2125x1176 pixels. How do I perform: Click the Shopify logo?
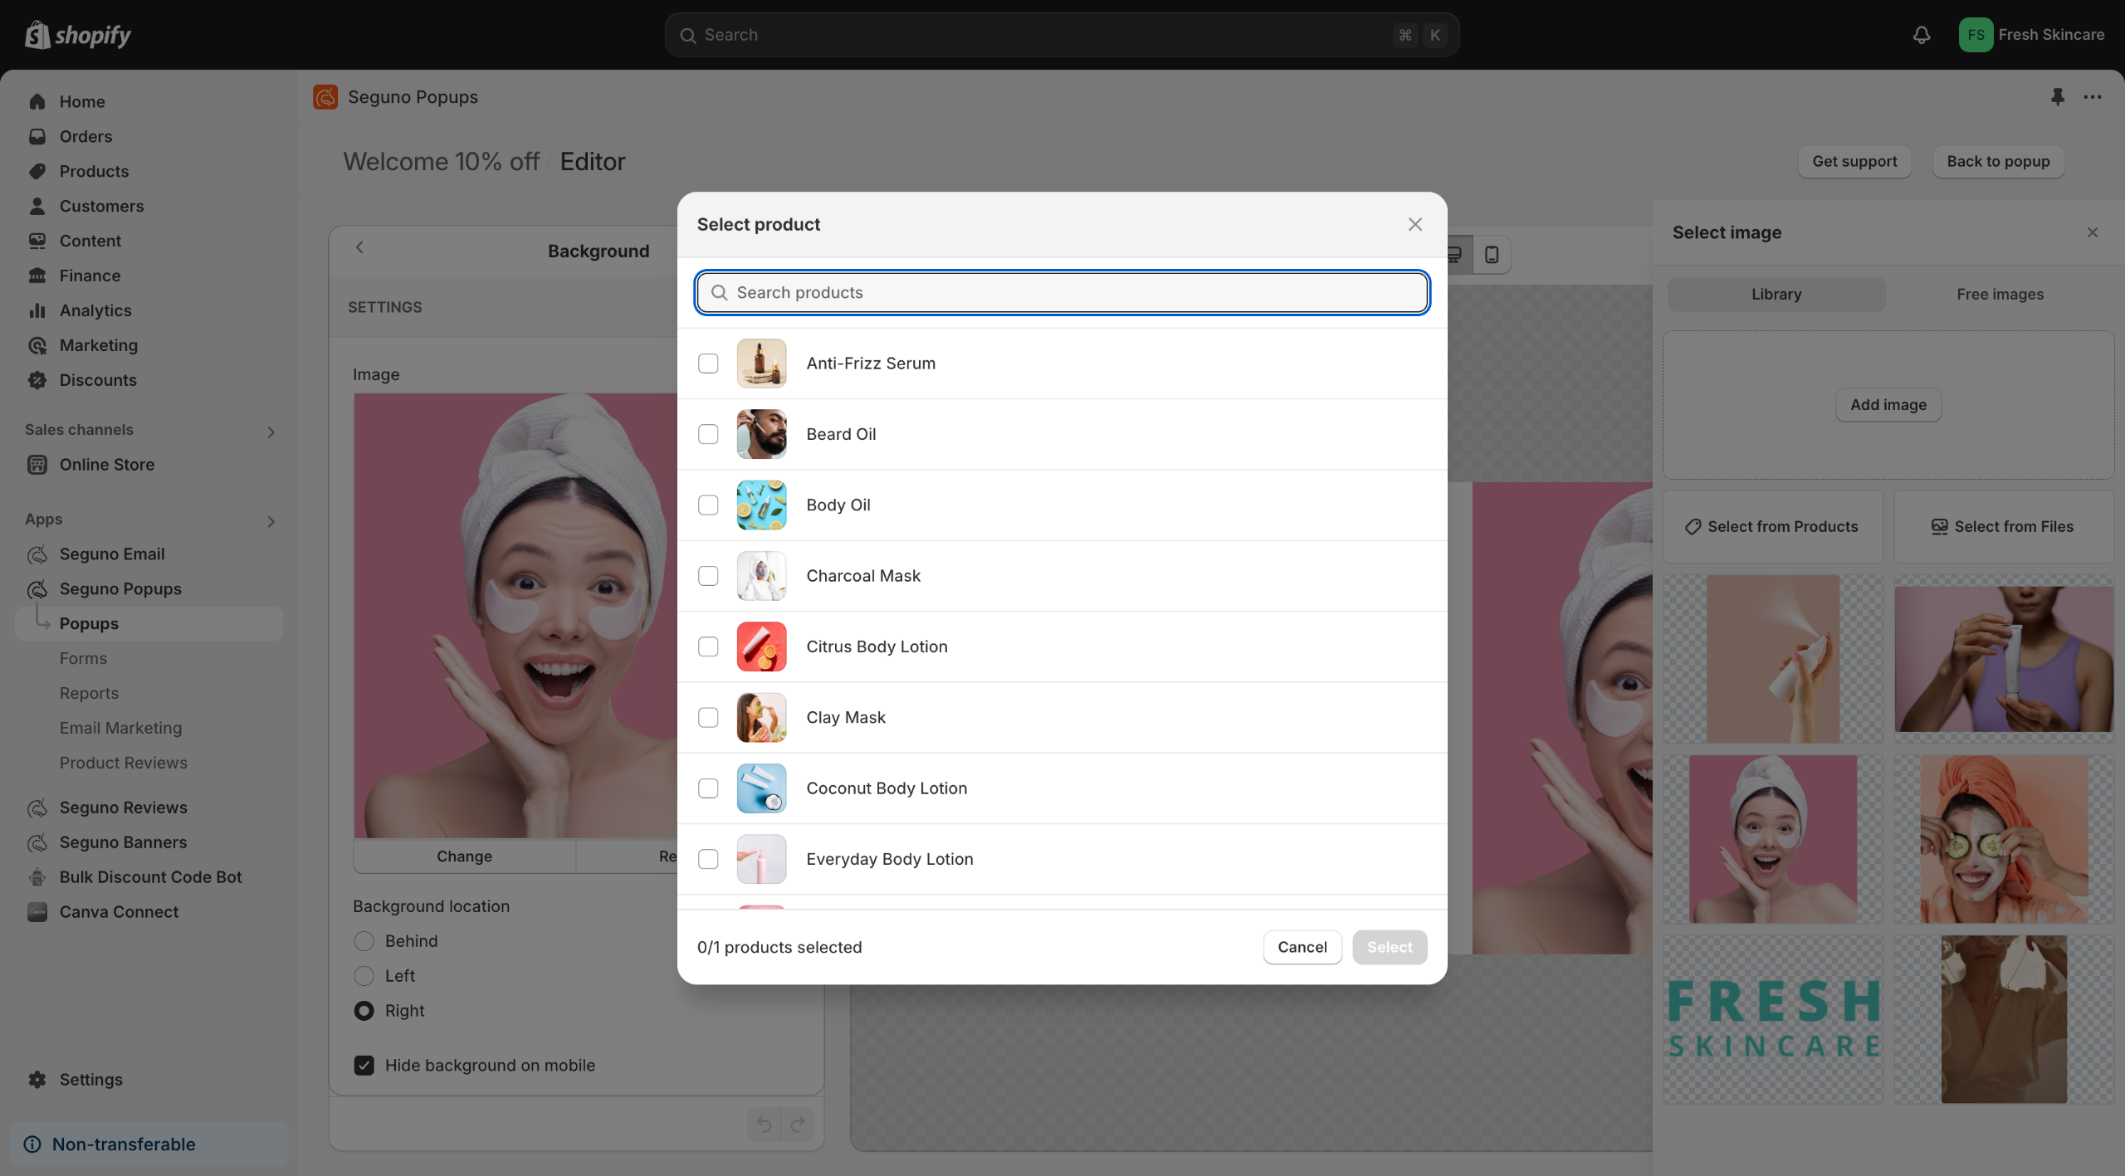click(78, 35)
